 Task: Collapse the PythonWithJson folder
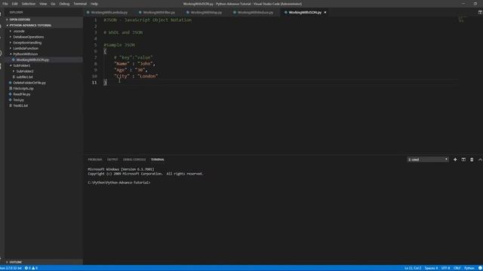[25, 54]
